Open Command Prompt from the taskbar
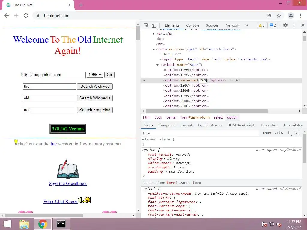Image resolution: width=307 pixels, height=230 pixels. tap(61, 224)
